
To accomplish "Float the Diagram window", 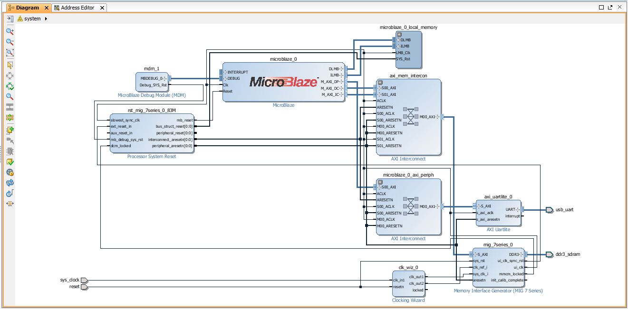I will 609,8.
